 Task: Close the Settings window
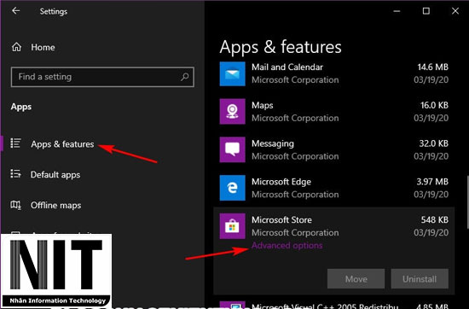tap(455, 11)
